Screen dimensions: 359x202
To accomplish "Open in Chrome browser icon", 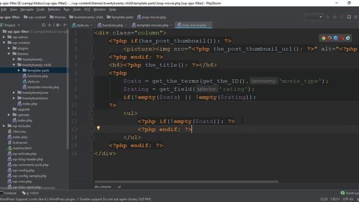I will tap(323, 38).
